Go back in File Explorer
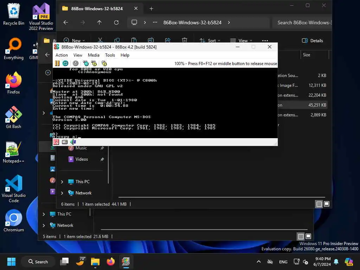 pos(66,22)
